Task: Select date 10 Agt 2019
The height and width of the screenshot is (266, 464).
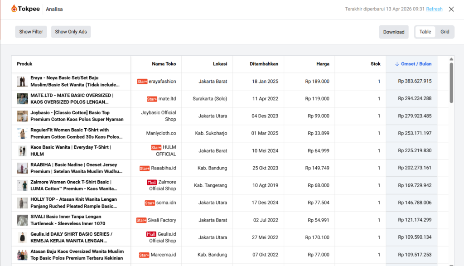Action: click(x=265, y=185)
